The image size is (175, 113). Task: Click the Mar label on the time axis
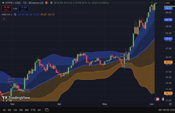pos(12,104)
